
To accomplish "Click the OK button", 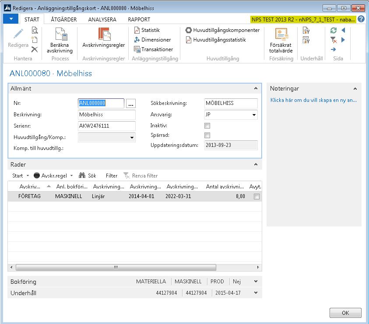I will coord(345,313).
